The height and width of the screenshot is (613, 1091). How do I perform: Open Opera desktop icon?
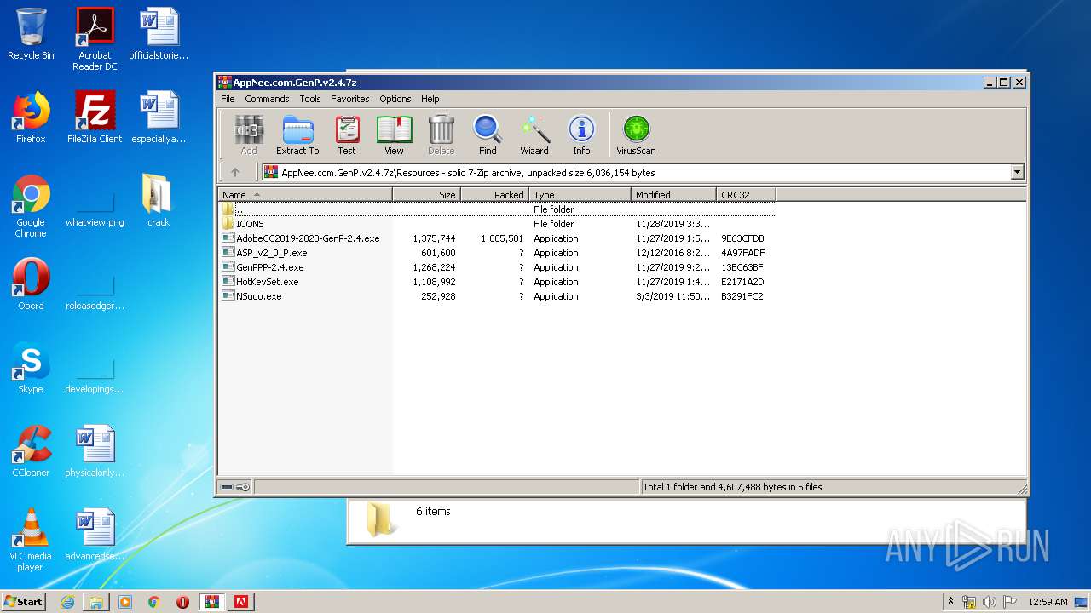coord(31,284)
